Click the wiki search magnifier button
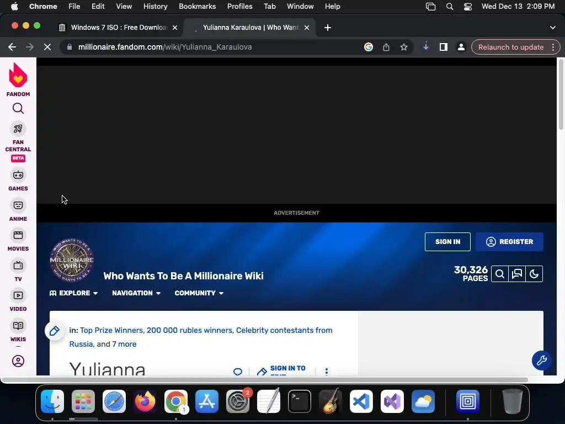565x424 pixels. 500,274
